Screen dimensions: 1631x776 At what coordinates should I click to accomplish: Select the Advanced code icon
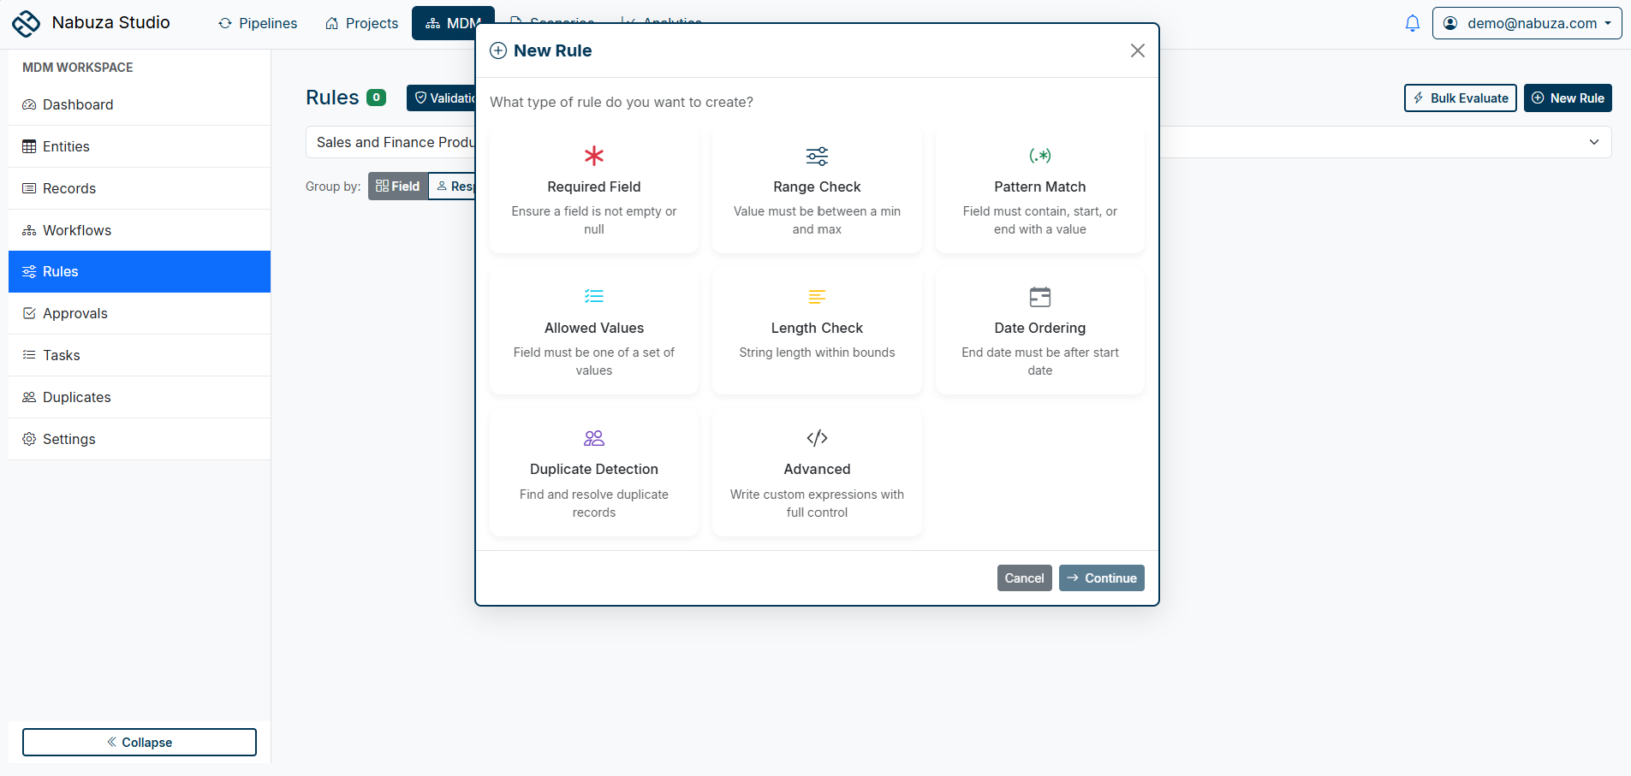click(x=816, y=437)
